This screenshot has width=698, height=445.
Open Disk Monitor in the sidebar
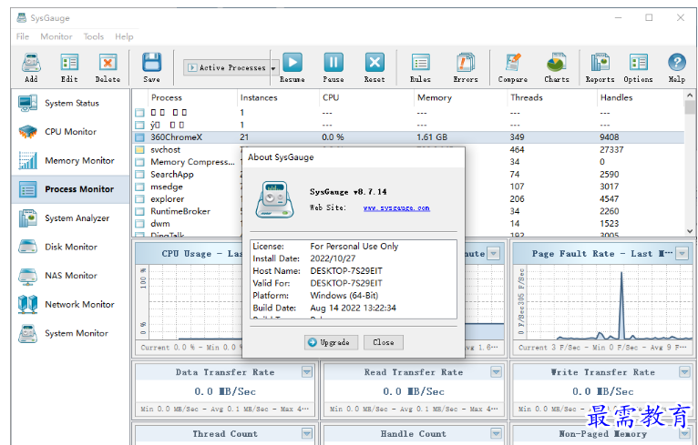(71, 247)
